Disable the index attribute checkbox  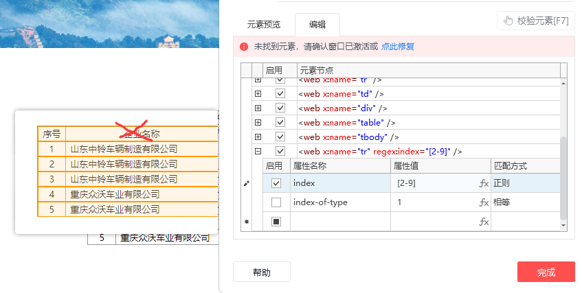click(276, 183)
